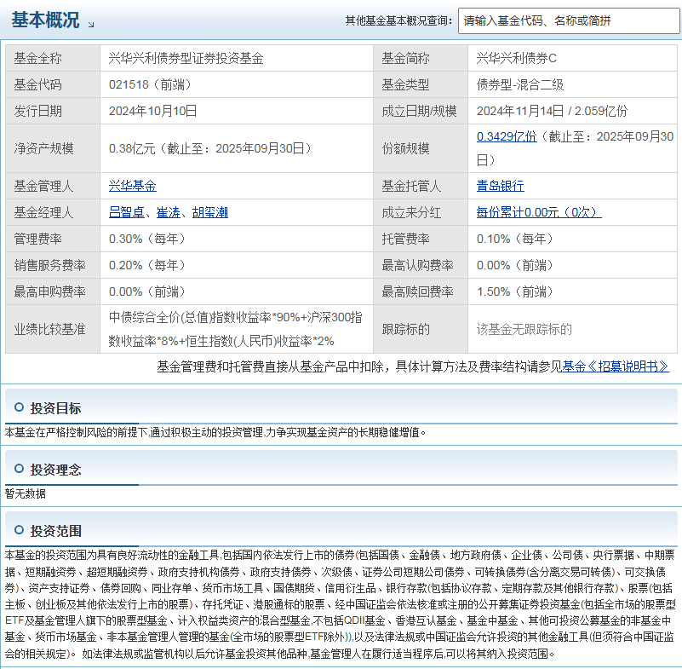The image size is (682, 669).
Task: Select custody fee 0.10%（每年）
Action: 515,239
